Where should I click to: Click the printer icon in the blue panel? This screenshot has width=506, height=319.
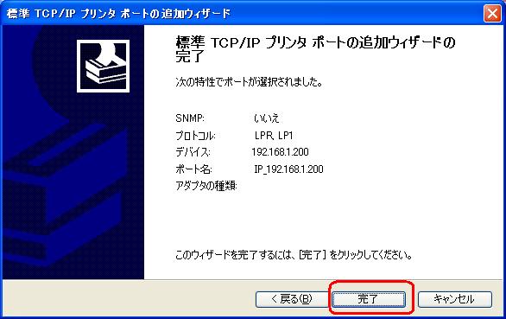(x=104, y=66)
